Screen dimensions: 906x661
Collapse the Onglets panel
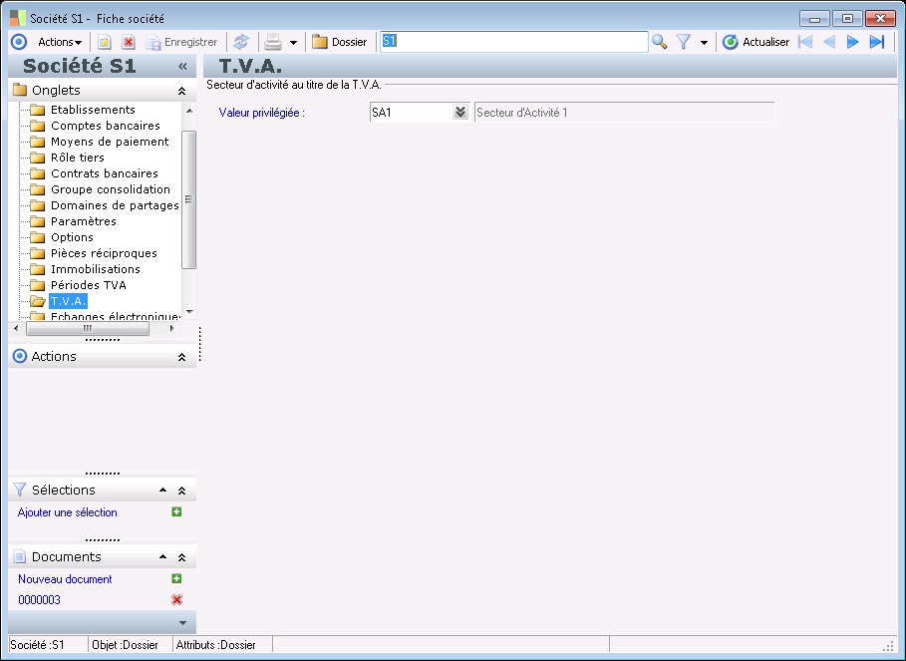click(x=181, y=90)
